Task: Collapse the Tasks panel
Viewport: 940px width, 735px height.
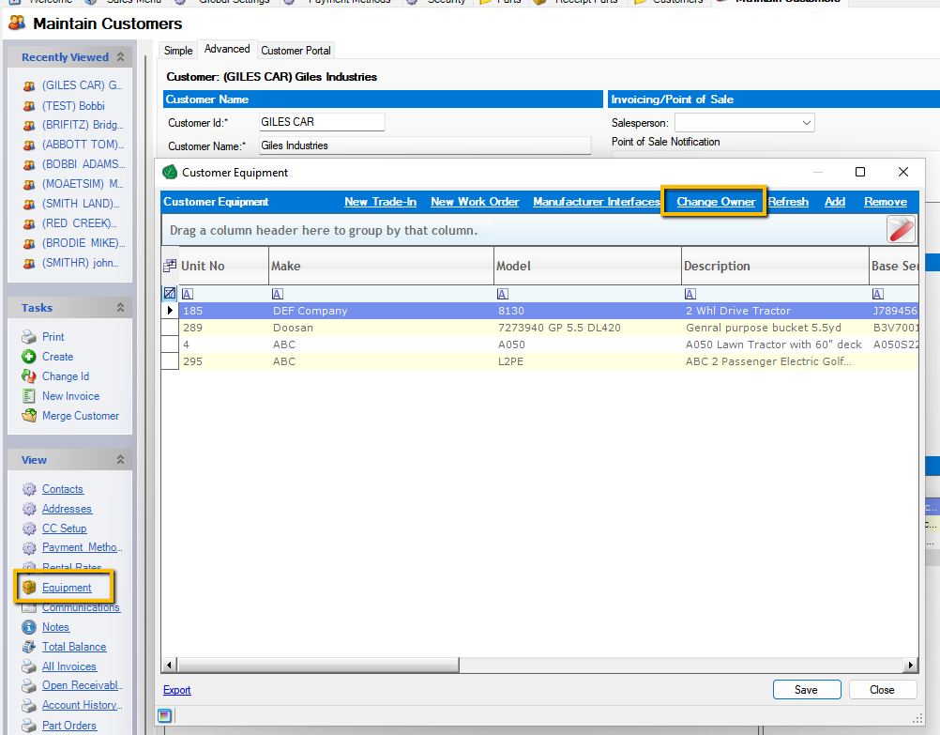Action: click(120, 308)
